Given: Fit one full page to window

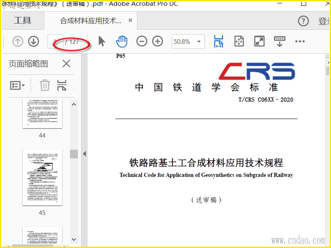Looking at the screenshot, I should click(239, 41).
